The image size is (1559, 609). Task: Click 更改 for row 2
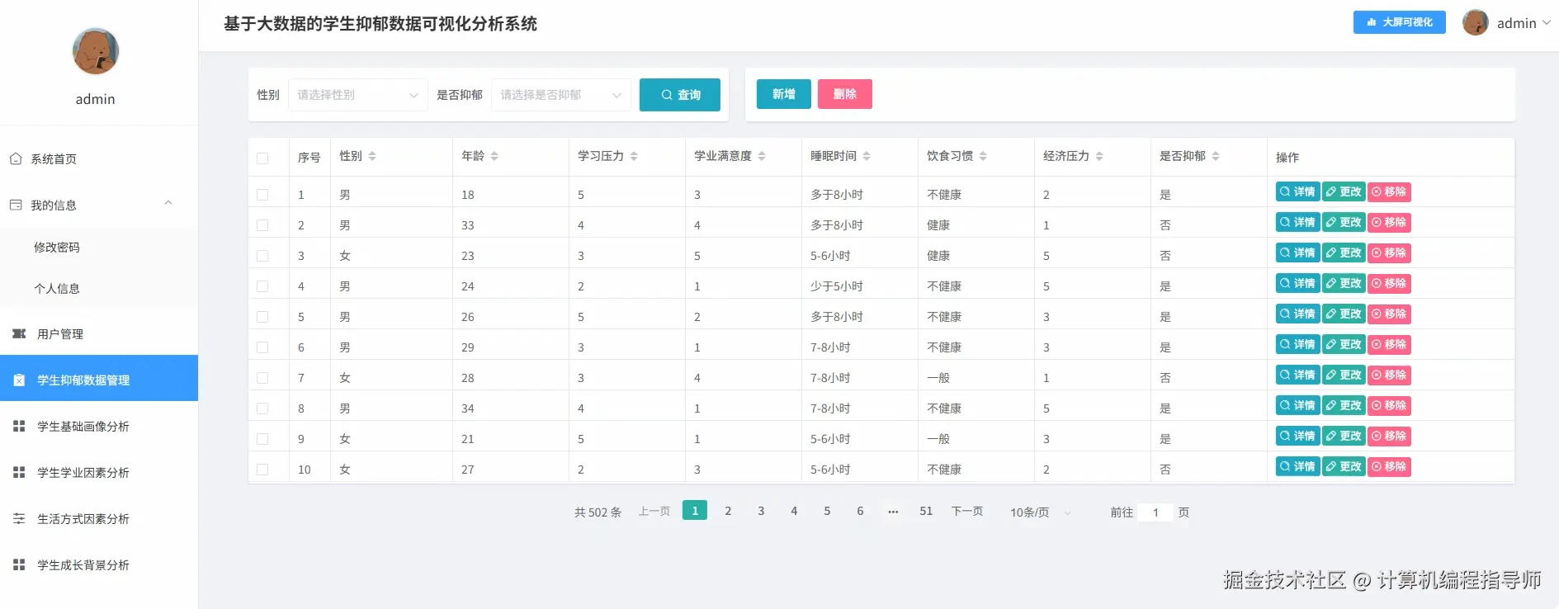coord(1344,222)
